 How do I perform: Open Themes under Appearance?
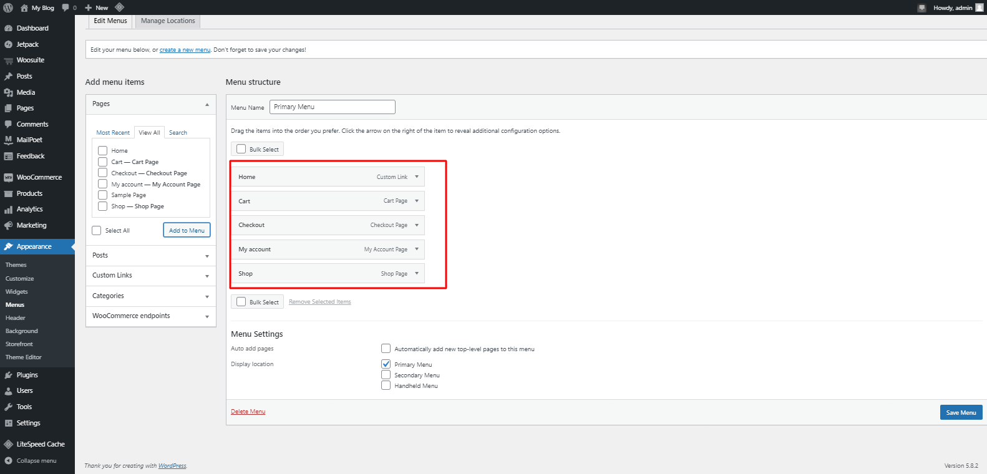click(16, 265)
